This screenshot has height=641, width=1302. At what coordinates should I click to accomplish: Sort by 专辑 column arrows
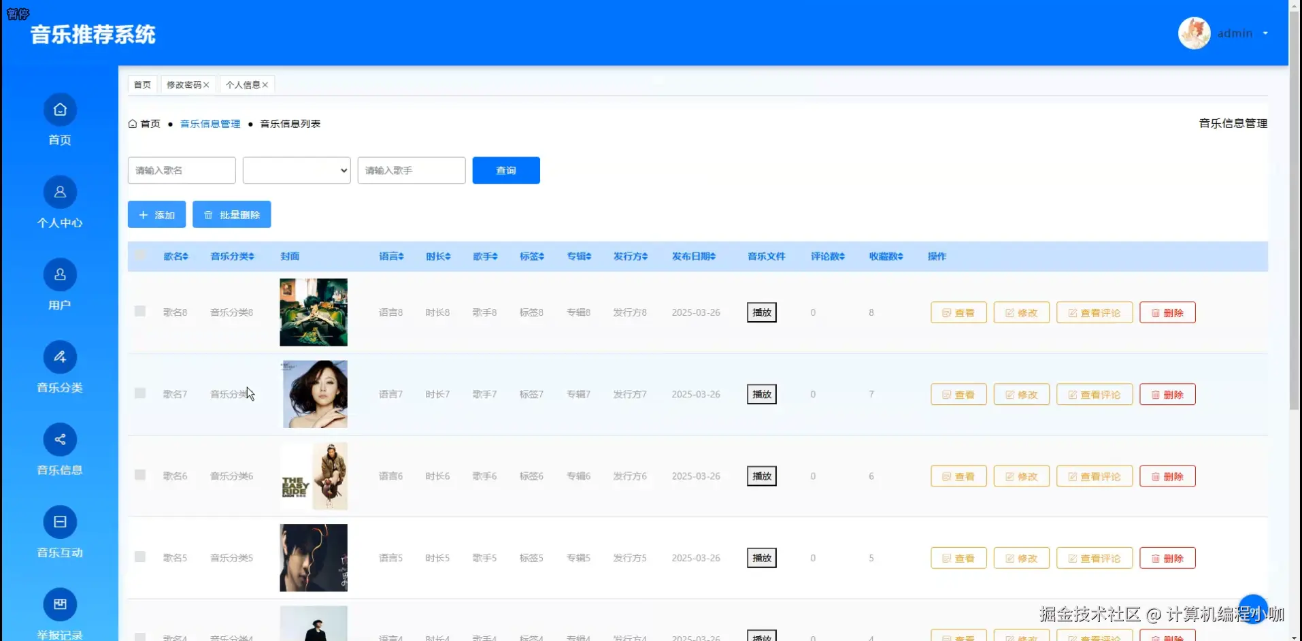(588, 257)
